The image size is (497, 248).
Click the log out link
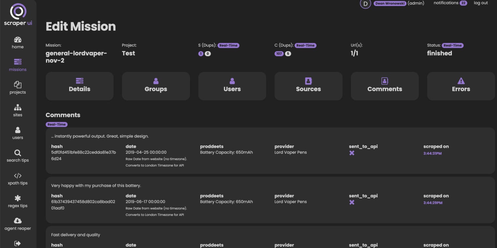click(481, 3)
